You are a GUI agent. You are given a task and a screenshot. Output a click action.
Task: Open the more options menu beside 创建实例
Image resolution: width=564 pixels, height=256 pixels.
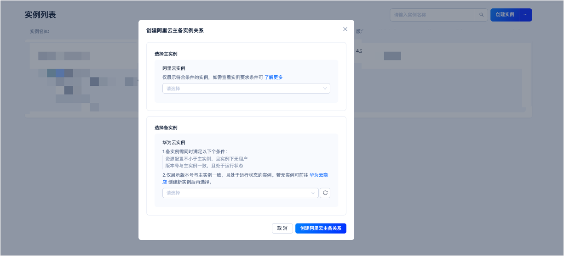[526, 15]
